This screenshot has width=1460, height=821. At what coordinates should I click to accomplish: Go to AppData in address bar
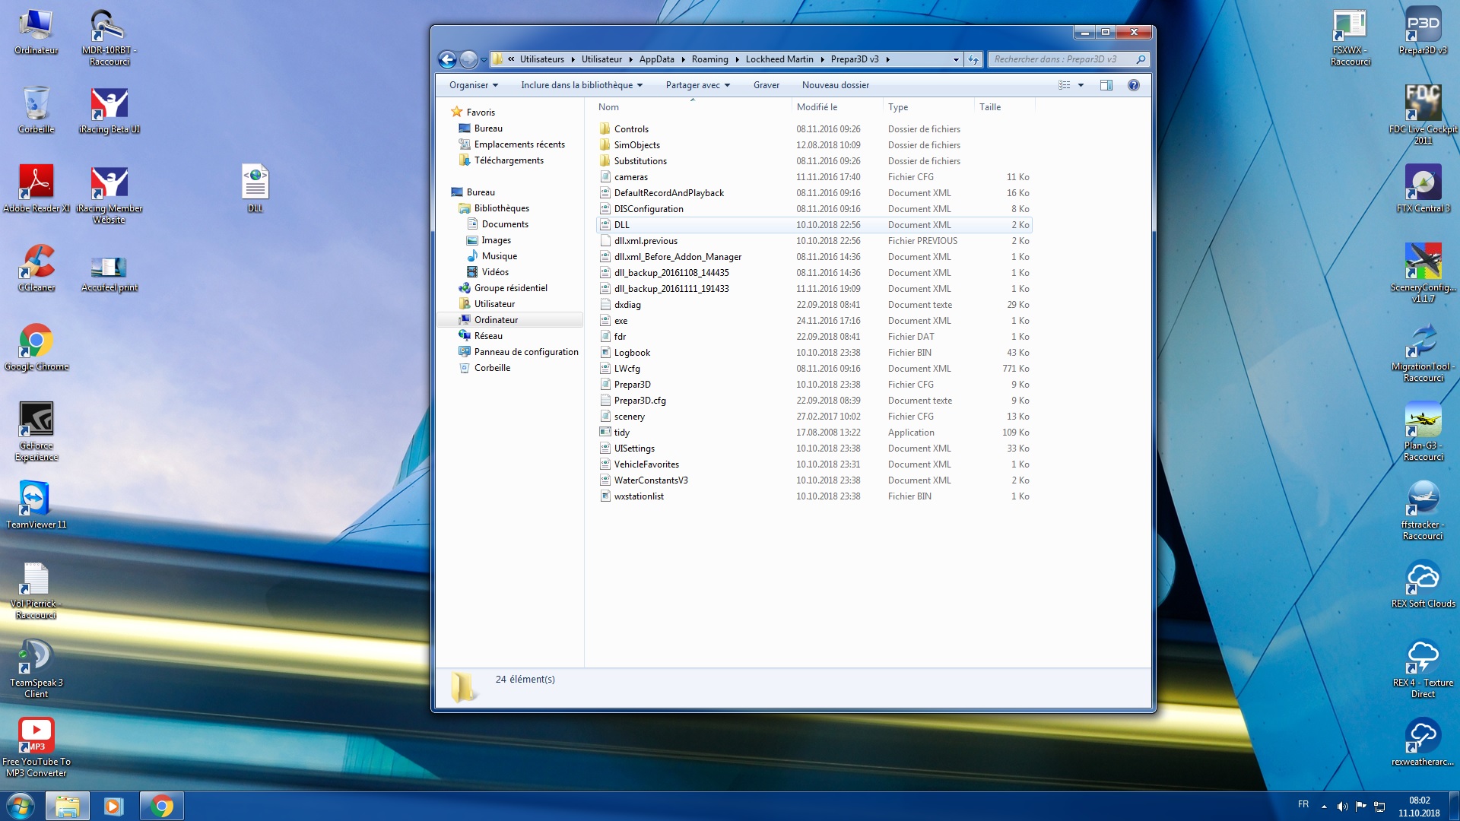pyautogui.click(x=656, y=59)
